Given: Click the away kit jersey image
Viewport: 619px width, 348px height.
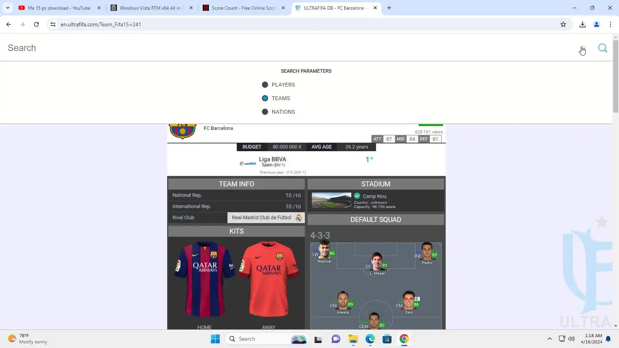Looking at the screenshot, I should tap(269, 280).
